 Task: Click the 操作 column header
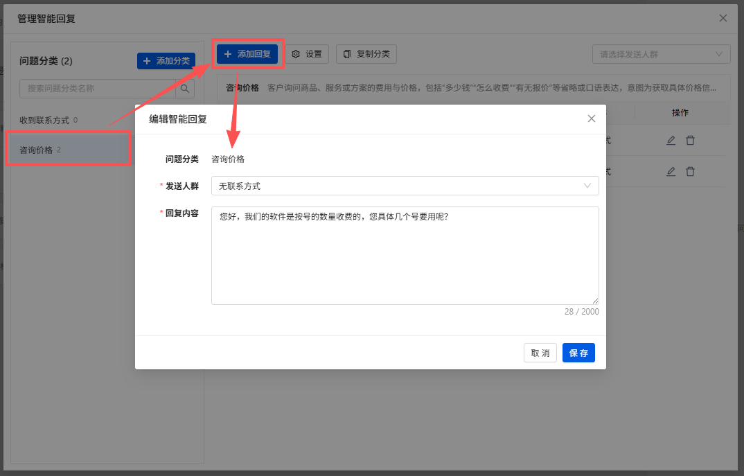[680, 113]
